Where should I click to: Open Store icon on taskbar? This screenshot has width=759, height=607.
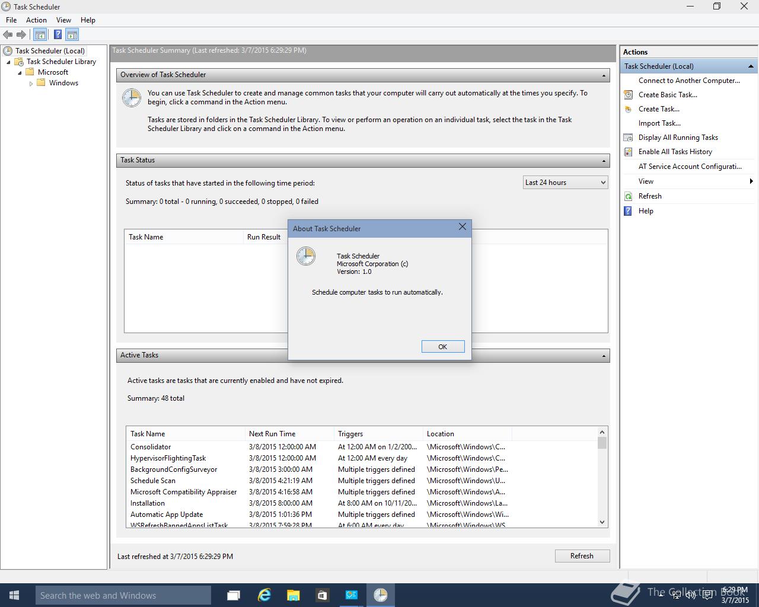pos(322,595)
